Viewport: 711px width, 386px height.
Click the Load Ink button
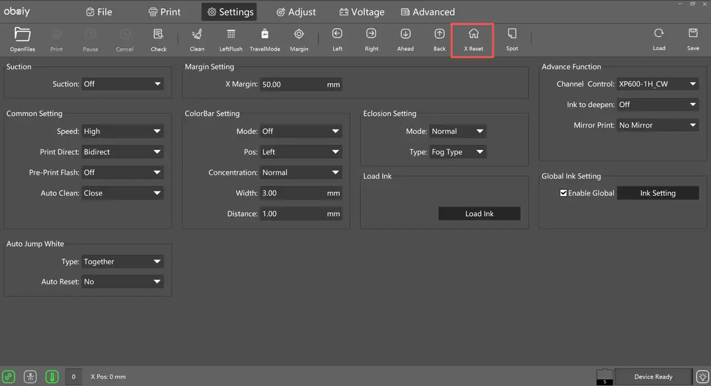tap(479, 214)
